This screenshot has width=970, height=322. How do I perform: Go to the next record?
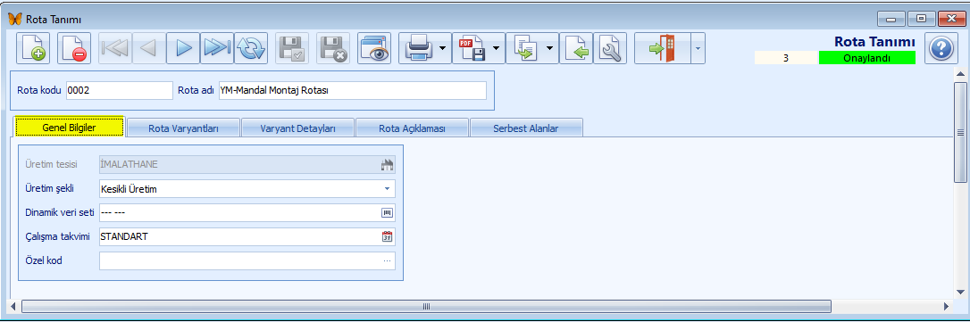[x=183, y=48]
